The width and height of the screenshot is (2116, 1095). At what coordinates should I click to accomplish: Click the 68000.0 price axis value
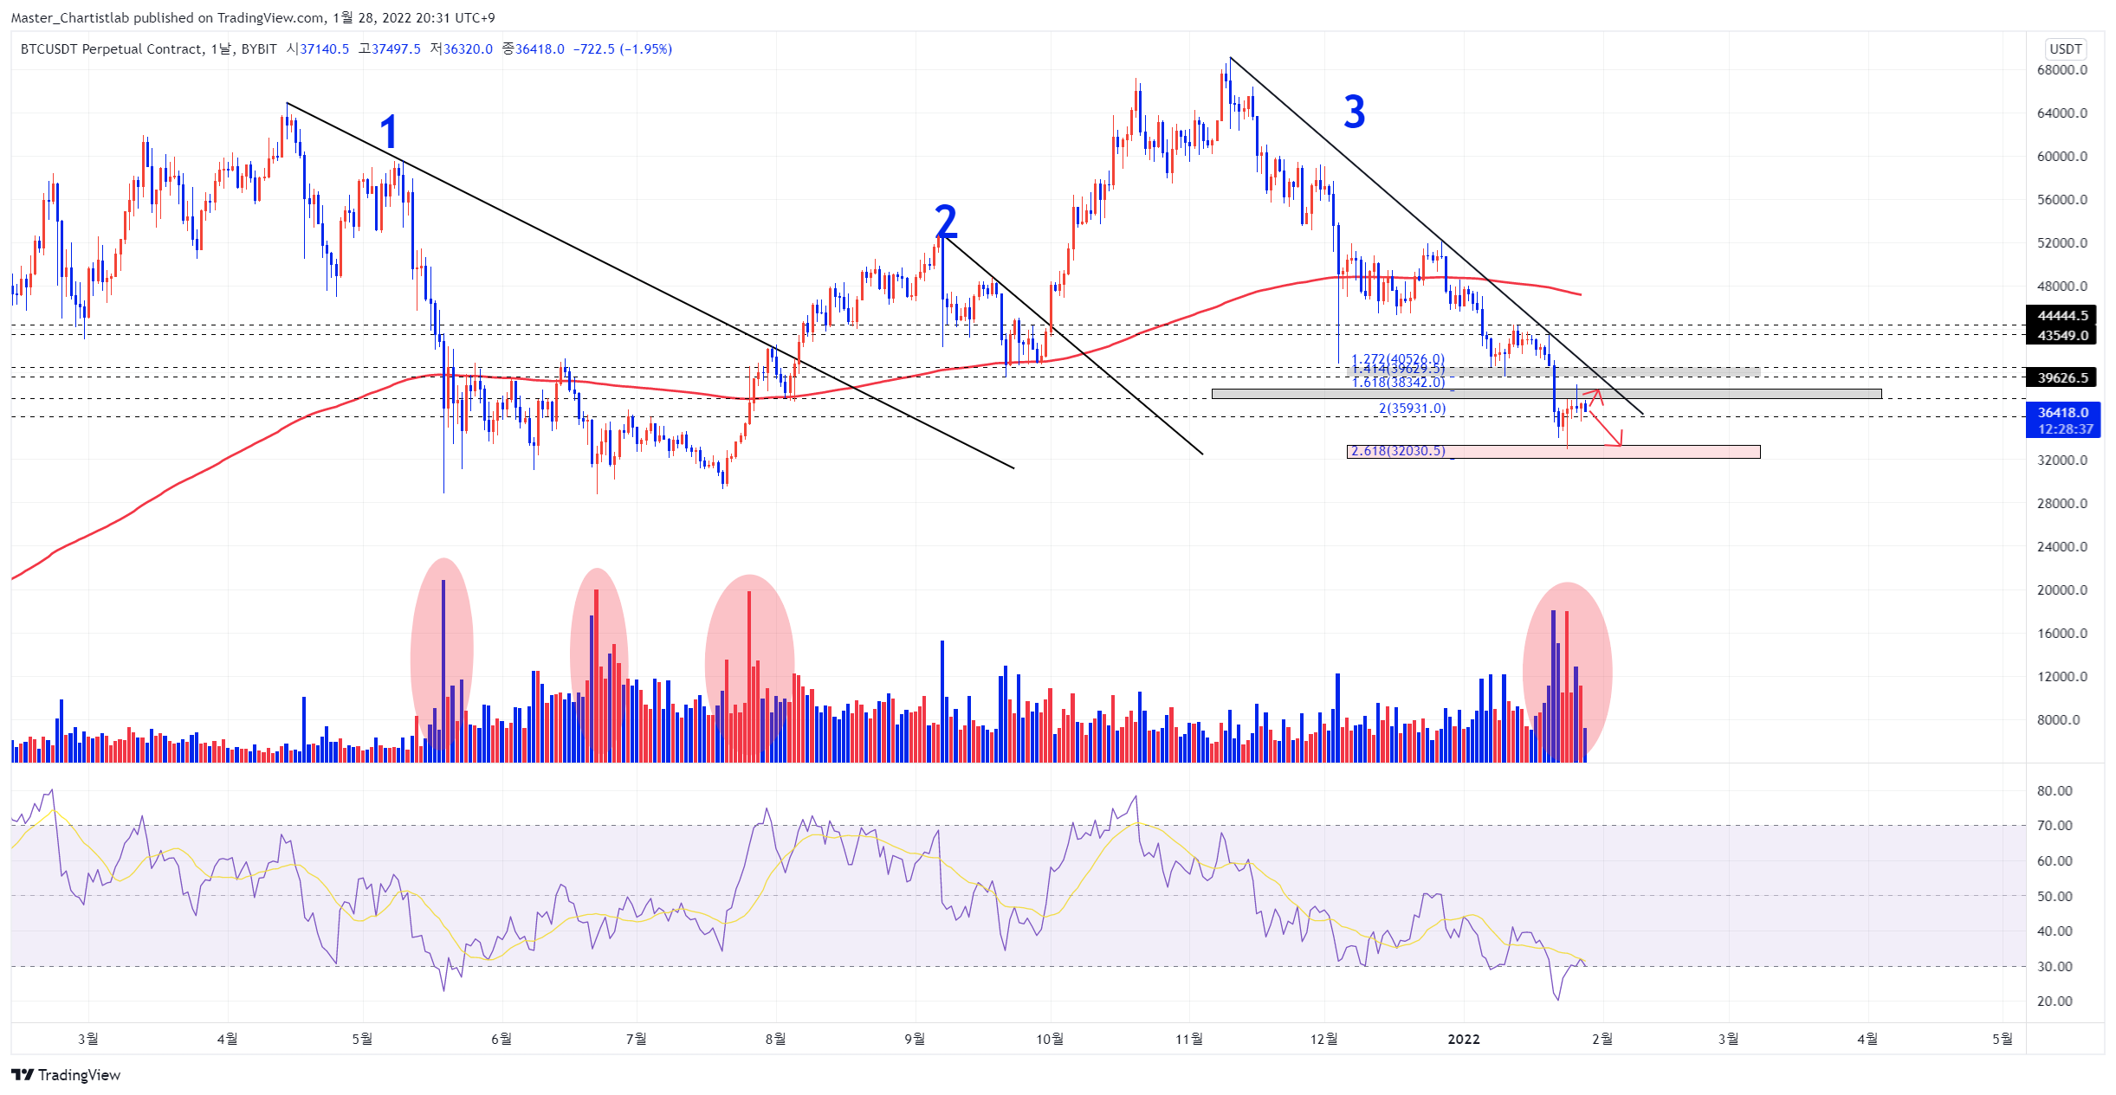[x=2062, y=70]
